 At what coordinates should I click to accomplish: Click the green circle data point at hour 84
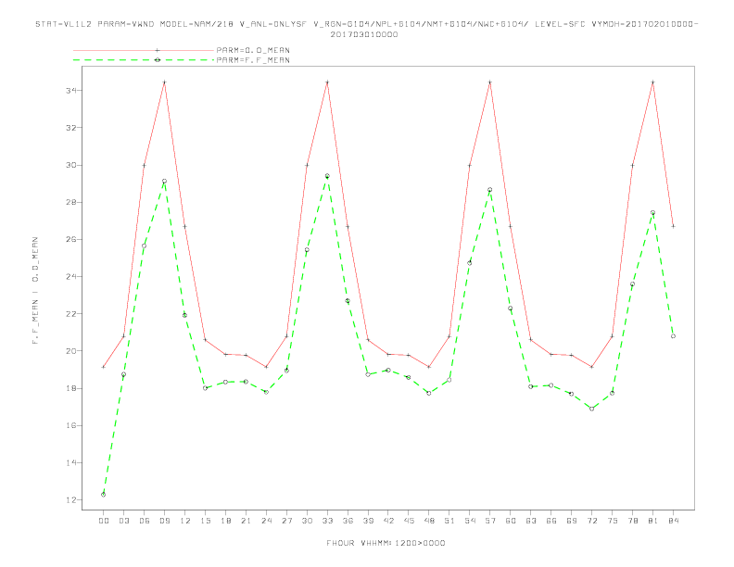coord(673,336)
